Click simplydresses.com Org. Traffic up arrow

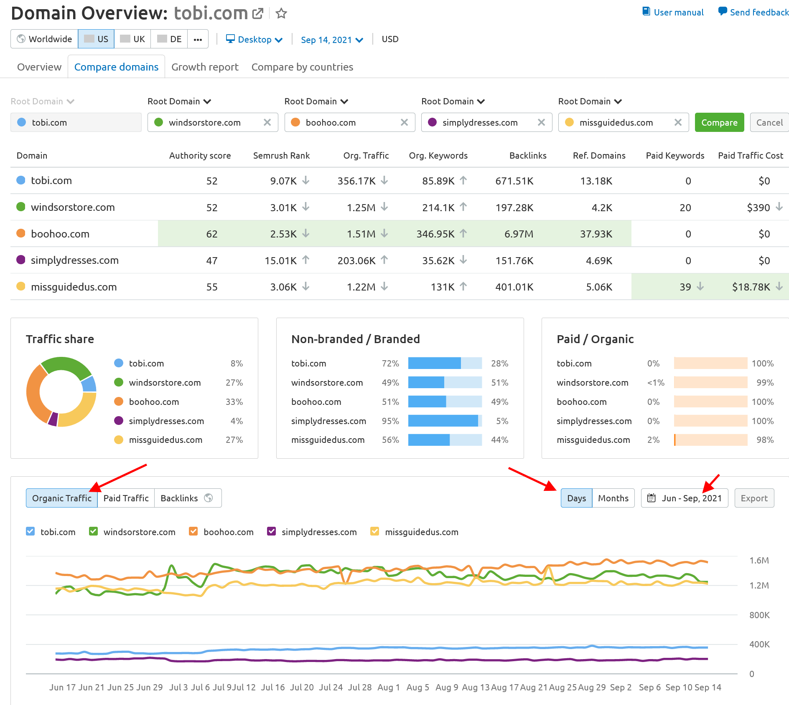[x=384, y=260]
